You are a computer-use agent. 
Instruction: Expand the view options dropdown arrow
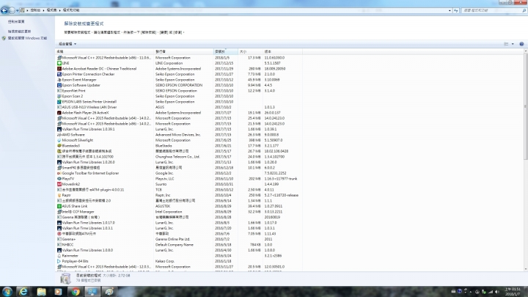point(513,44)
